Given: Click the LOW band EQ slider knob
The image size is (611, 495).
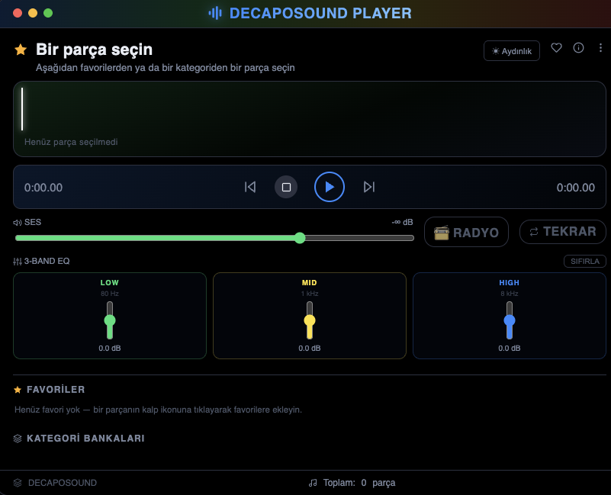Looking at the screenshot, I should click(x=110, y=320).
